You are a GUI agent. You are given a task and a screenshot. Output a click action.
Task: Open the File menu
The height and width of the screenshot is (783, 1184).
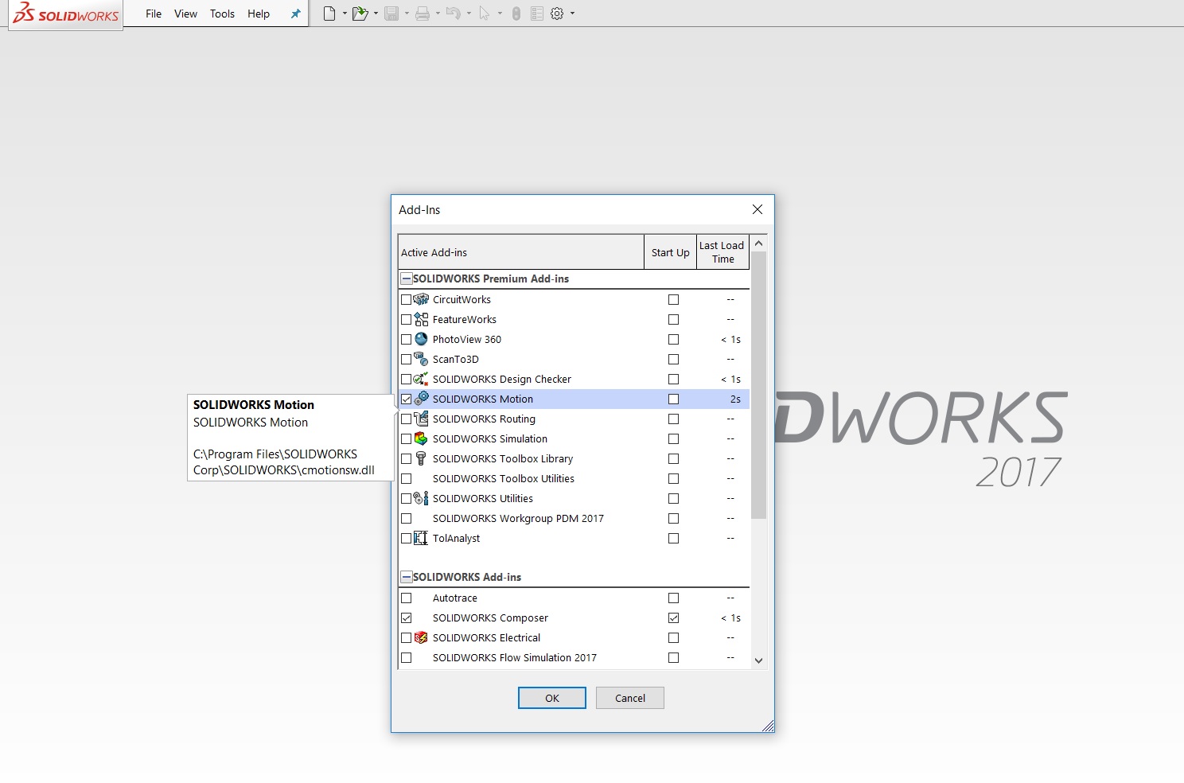pyautogui.click(x=154, y=14)
